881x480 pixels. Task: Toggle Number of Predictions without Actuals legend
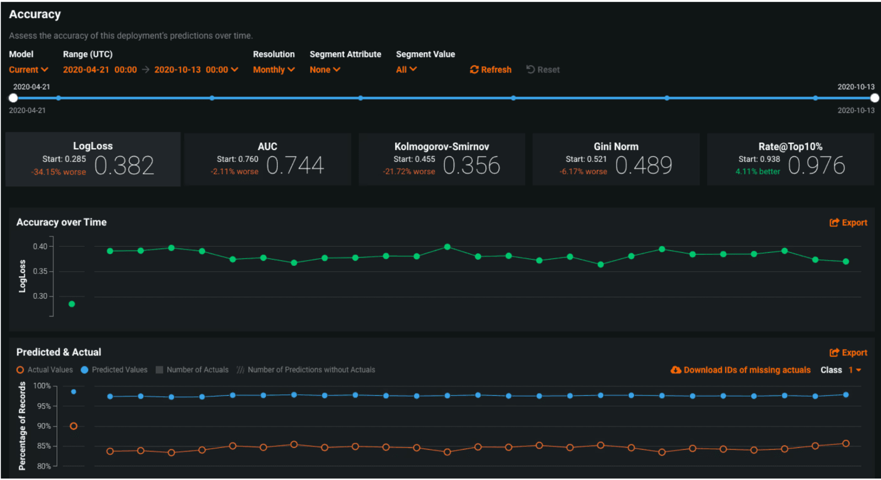pos(240,370)
